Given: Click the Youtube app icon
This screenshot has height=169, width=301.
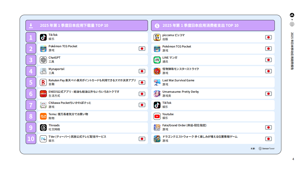Looking at the screenshot, I should click(x=157, y=116).
